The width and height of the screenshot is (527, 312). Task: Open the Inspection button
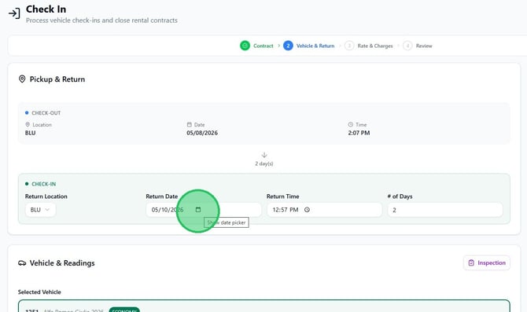pyautogui.click(x=487, y=262)
